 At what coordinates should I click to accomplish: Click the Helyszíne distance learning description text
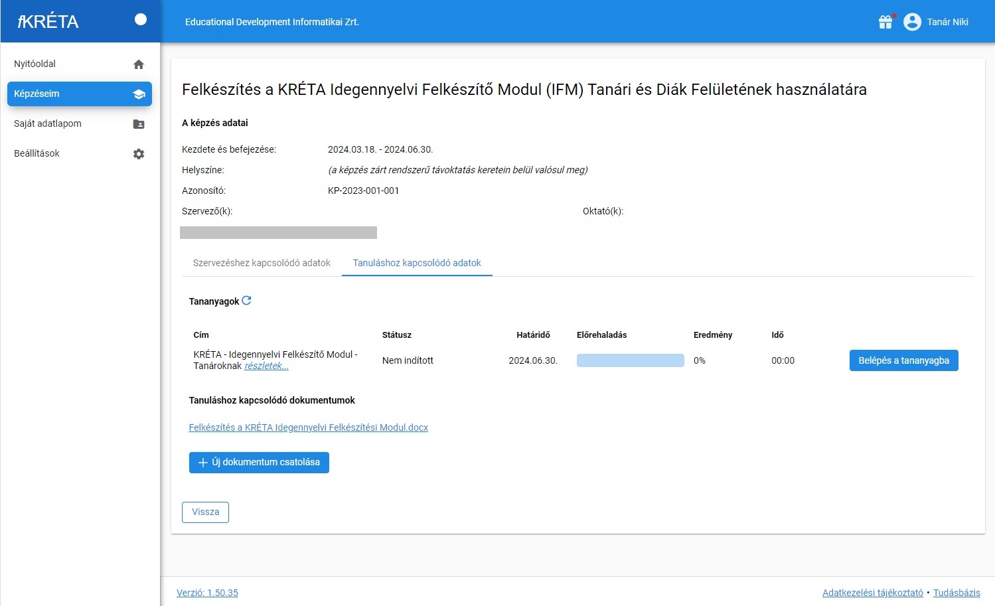pyautogui.click(x=458, y=170)
